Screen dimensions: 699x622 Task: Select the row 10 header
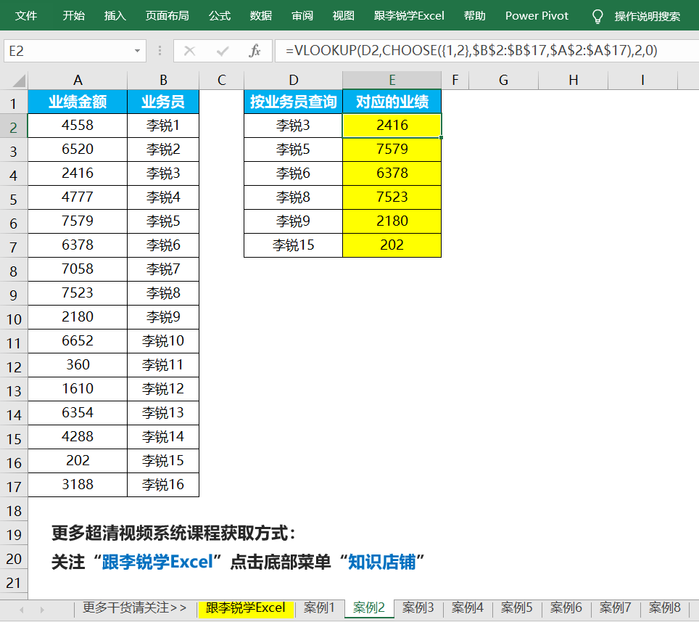[x=14, y=318]
